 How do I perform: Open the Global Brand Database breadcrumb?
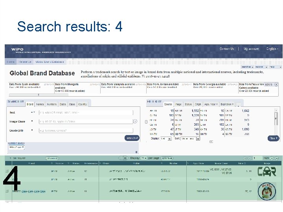click(x=50, y=62)
